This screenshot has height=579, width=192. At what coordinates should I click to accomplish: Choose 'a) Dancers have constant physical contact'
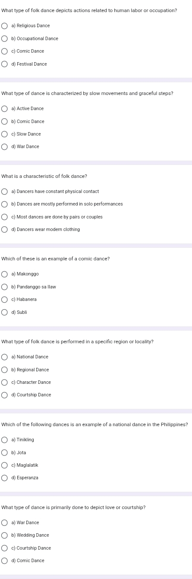[5, 191]
